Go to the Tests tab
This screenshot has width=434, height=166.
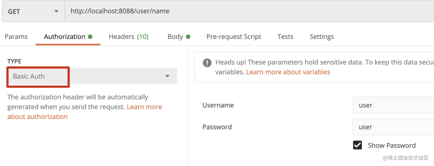point(285,37)
